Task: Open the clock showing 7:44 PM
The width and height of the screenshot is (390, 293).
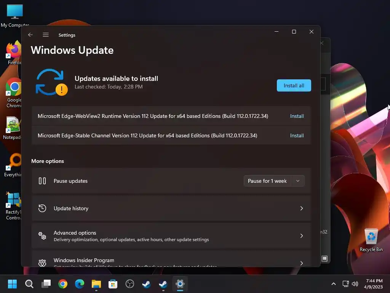Action: (373, 284)
